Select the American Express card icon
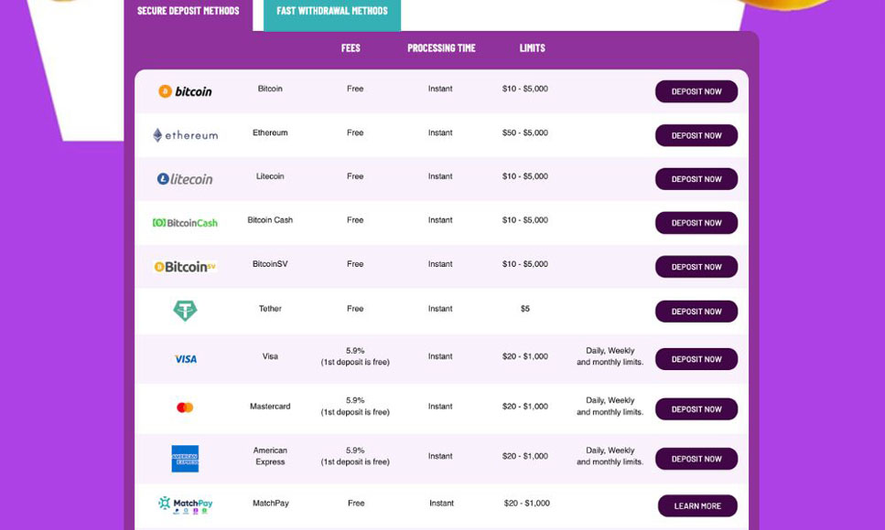The image size is (885, 530). pos(187,456)
